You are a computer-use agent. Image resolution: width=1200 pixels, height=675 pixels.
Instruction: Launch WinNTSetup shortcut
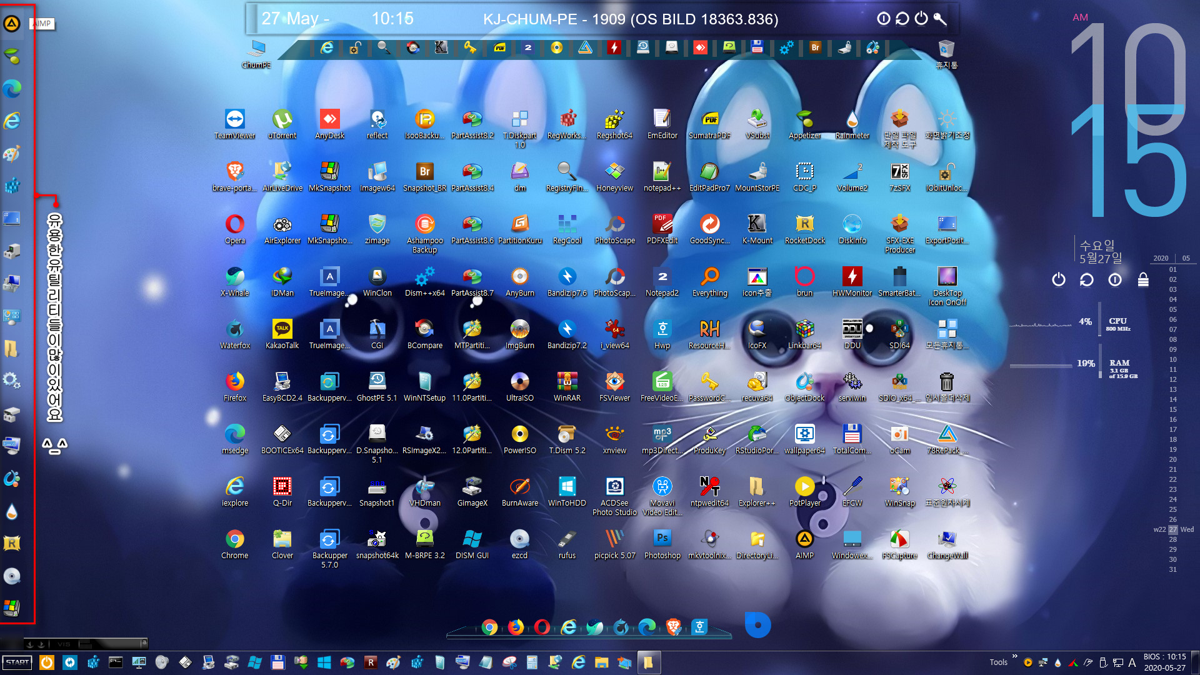pyautogui.click(x=425, y=386)
